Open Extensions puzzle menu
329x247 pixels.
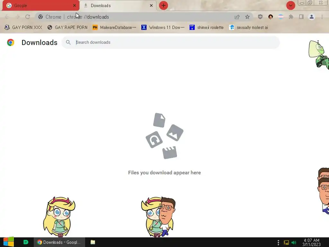(291, 17)
